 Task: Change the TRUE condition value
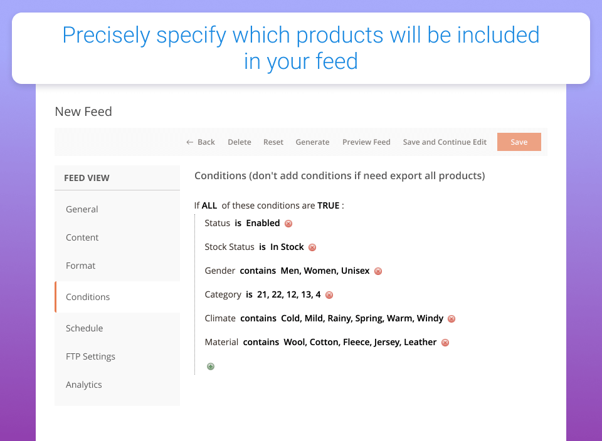(328, 205)
